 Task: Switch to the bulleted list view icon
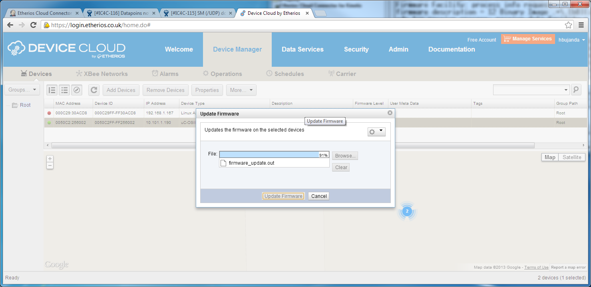(64, 90)
